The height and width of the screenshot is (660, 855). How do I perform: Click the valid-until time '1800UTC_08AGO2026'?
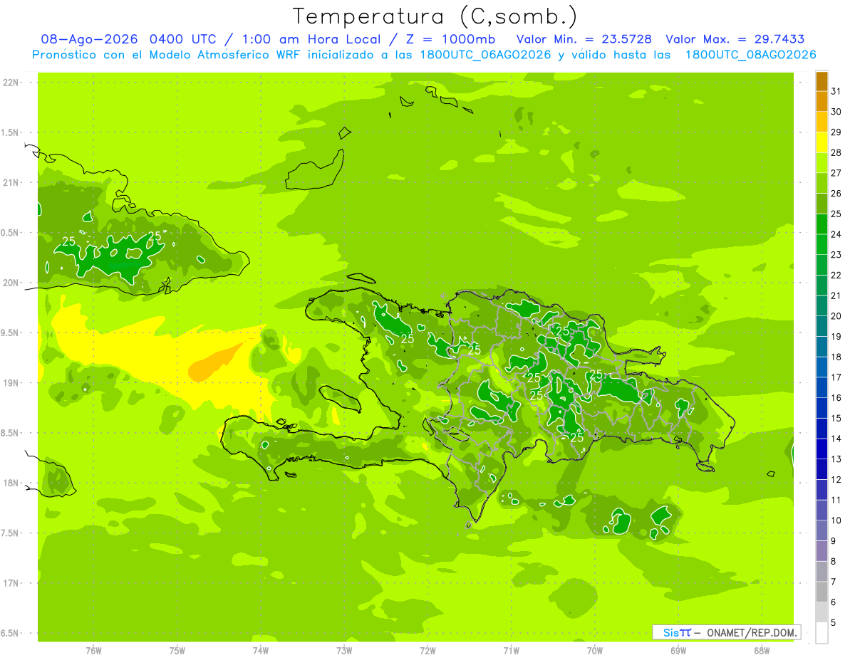[750, 55]
